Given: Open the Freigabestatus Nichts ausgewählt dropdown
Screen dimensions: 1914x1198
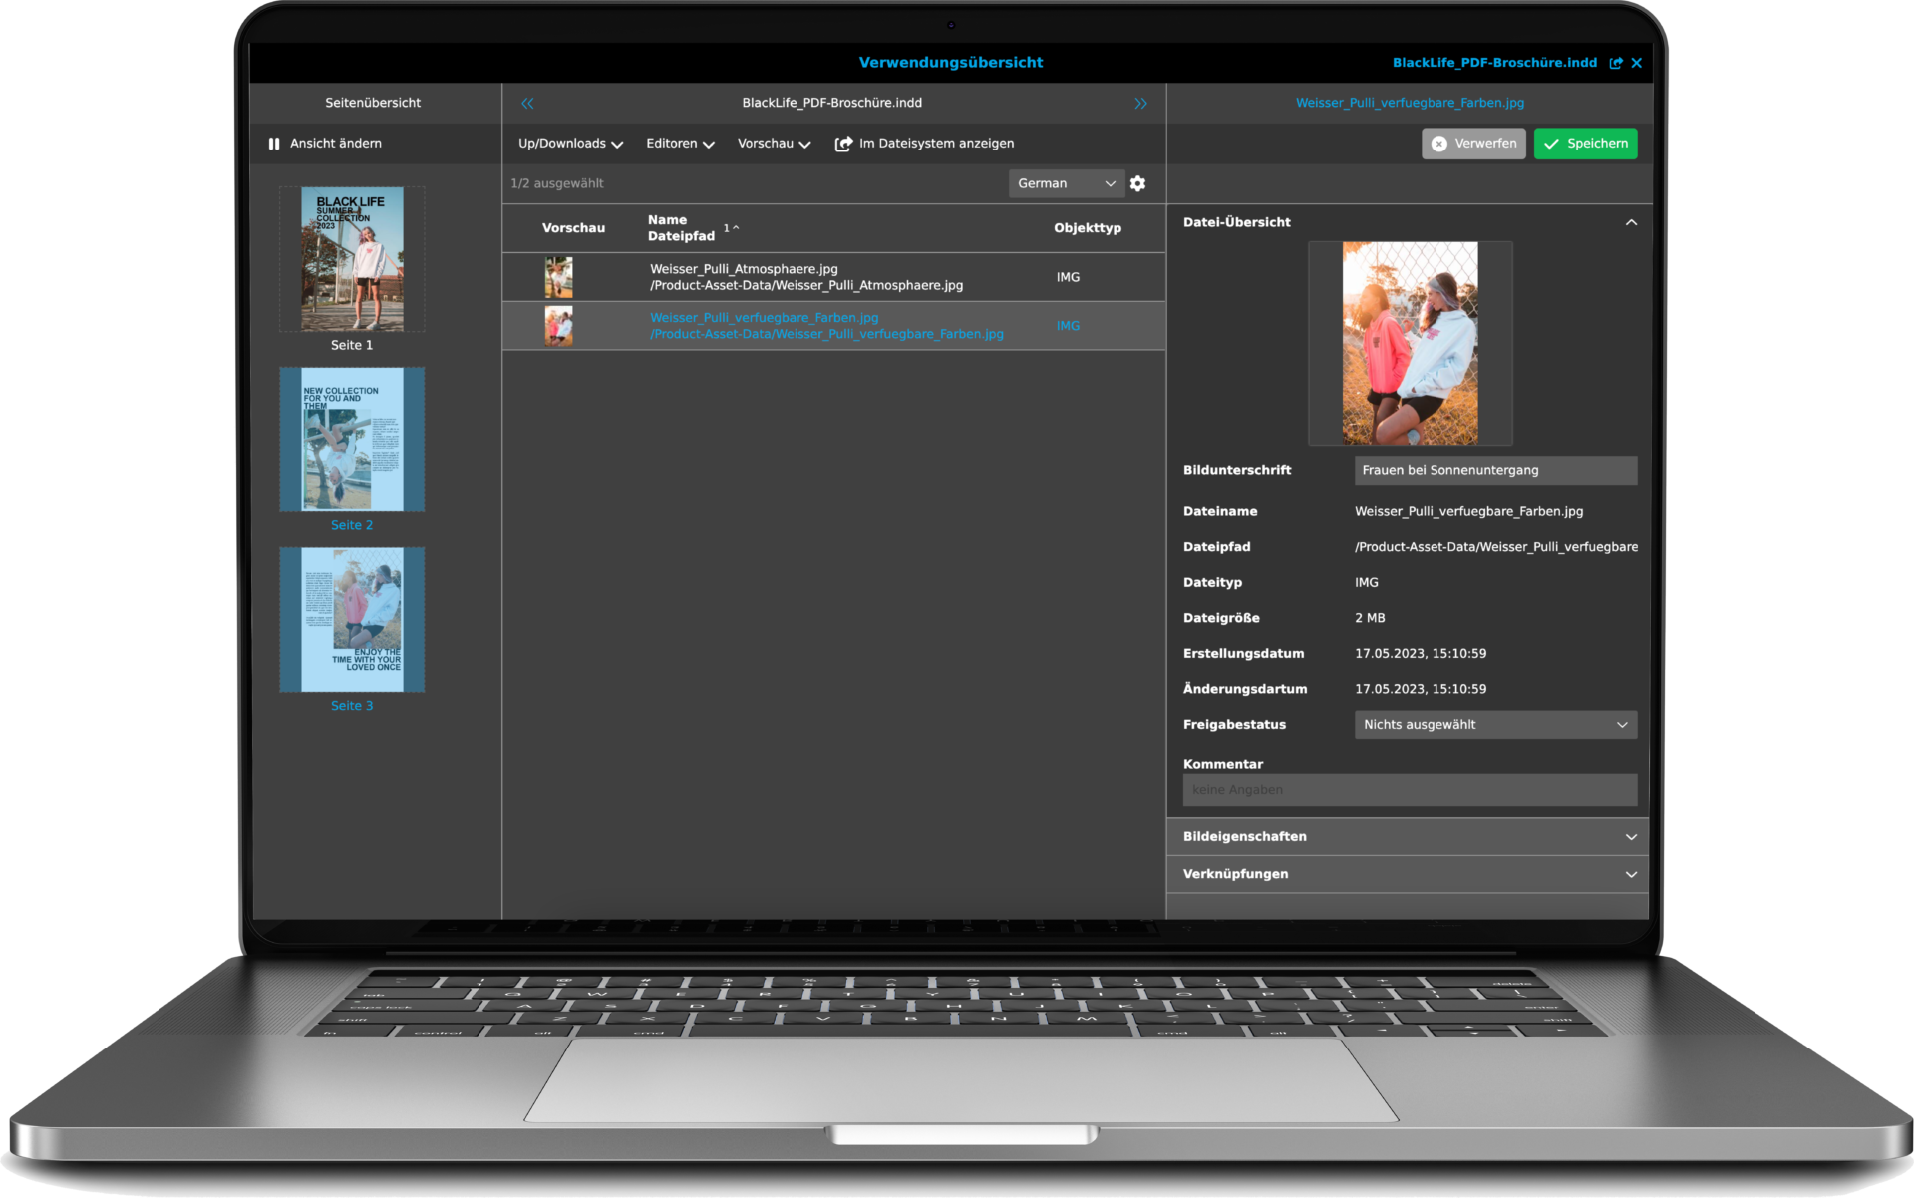Looking at the screenshot, I should pos(1495,725).
